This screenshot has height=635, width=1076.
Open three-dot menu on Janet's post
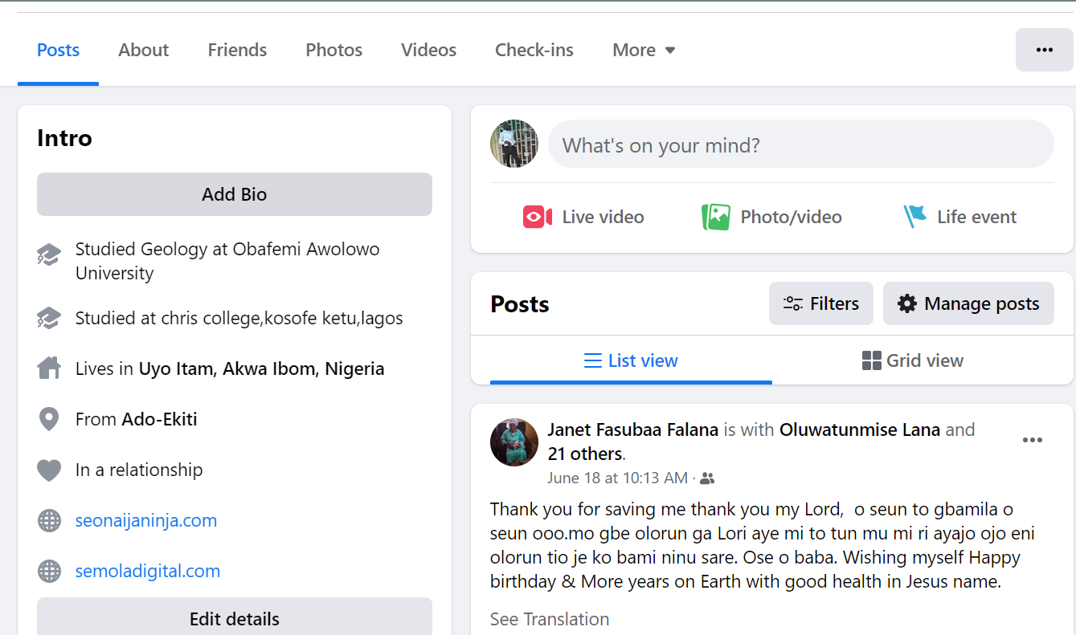click(x=1032, y=440)
